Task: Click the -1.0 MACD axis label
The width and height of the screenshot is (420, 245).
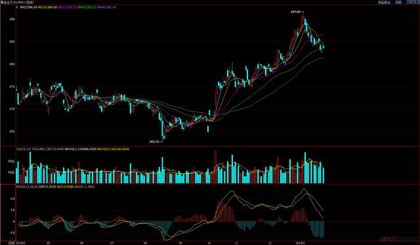Action: tap(12, 233)
